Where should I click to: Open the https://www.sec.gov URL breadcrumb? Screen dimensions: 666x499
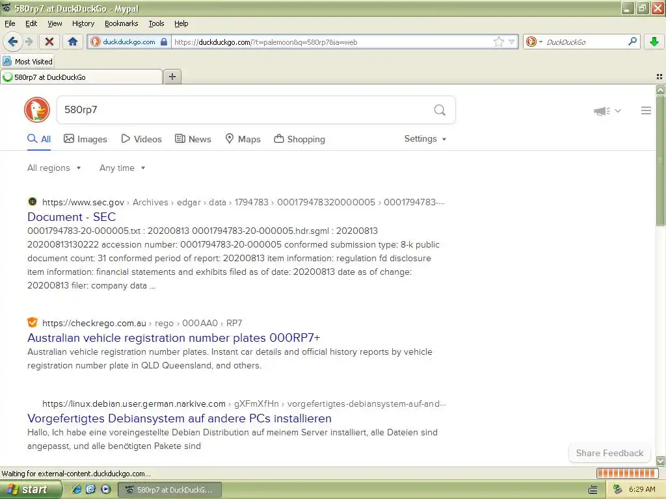[83, 203]
